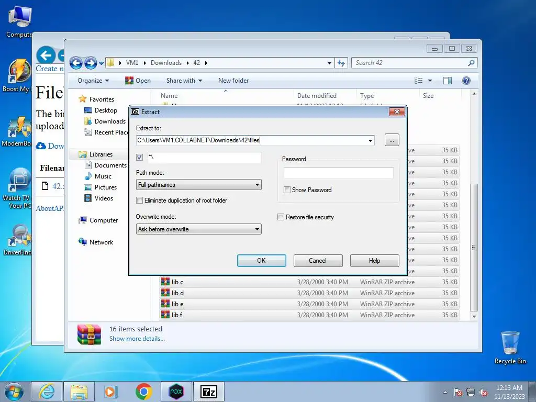Image resolution: width=536 pixels, height=402 pixels.
Task: Click the volume tray icon
Action: 483,393
